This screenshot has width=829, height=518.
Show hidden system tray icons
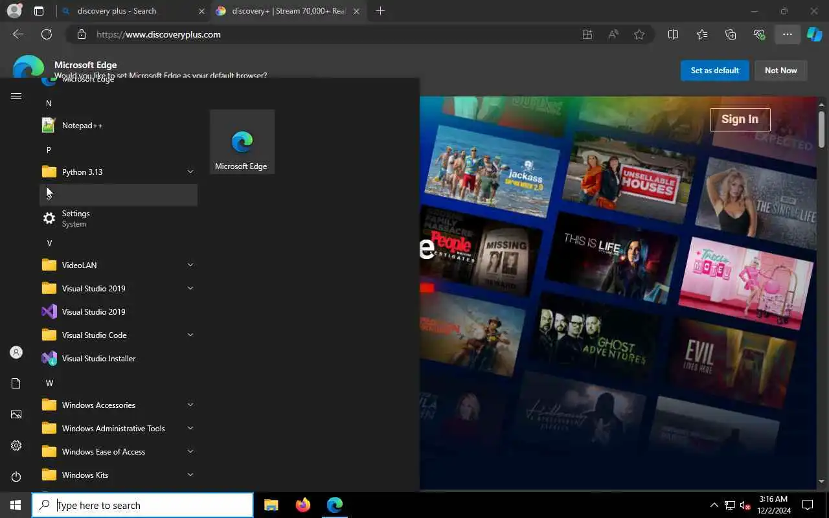(714, 505)
